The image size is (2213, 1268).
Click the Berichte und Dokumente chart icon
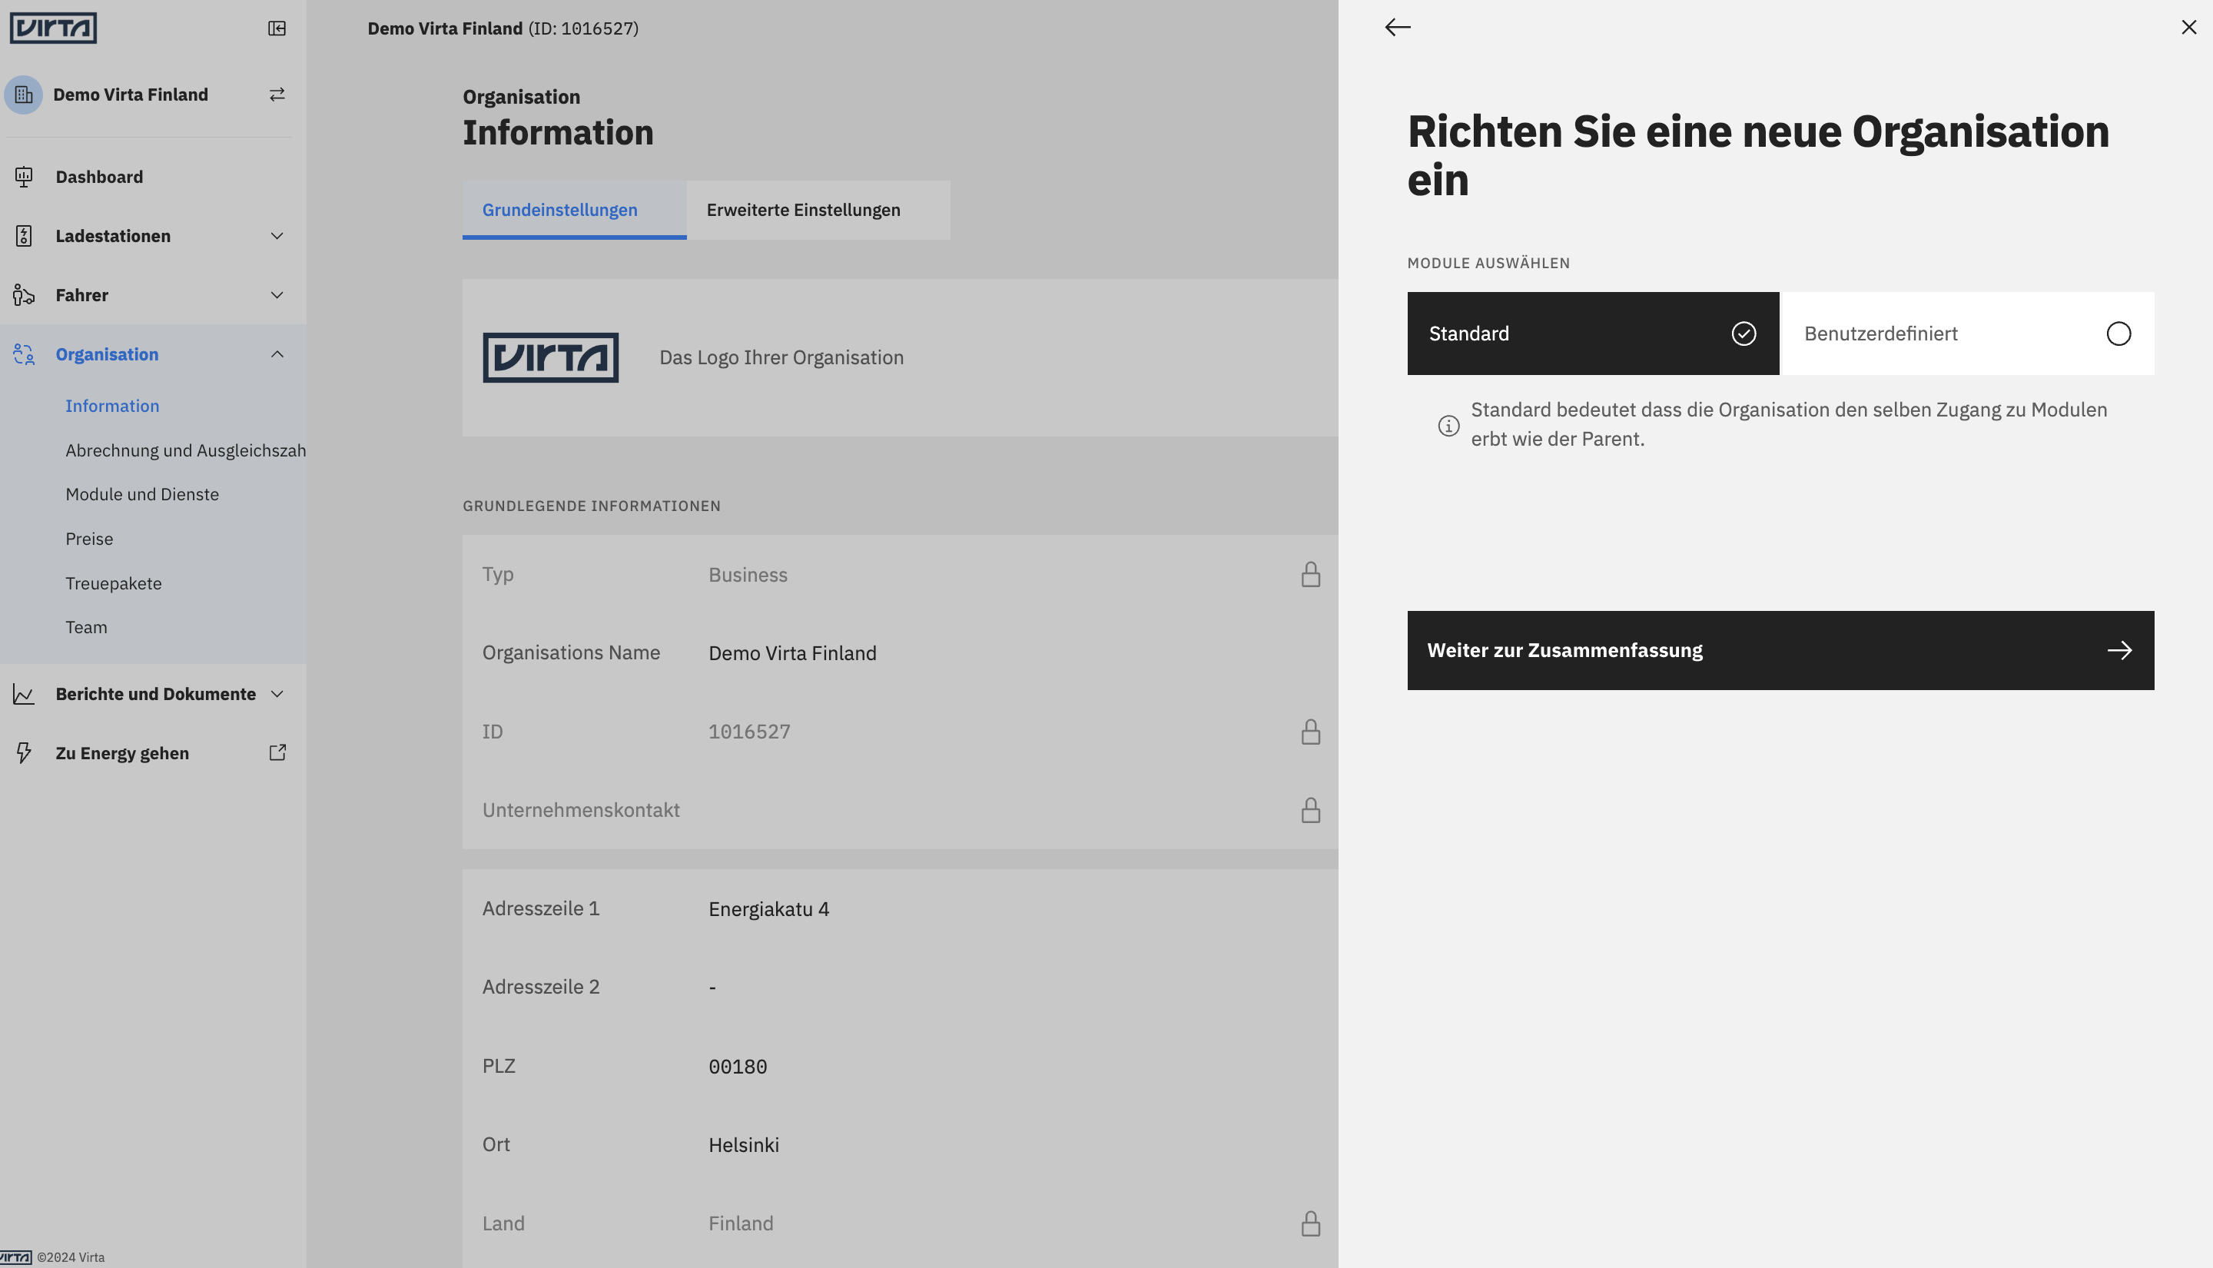[24, 694]
